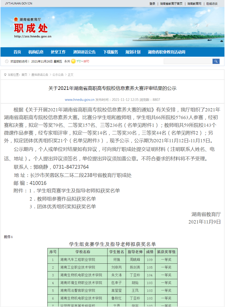Click the national emblem logo icon

coord(16,20)
